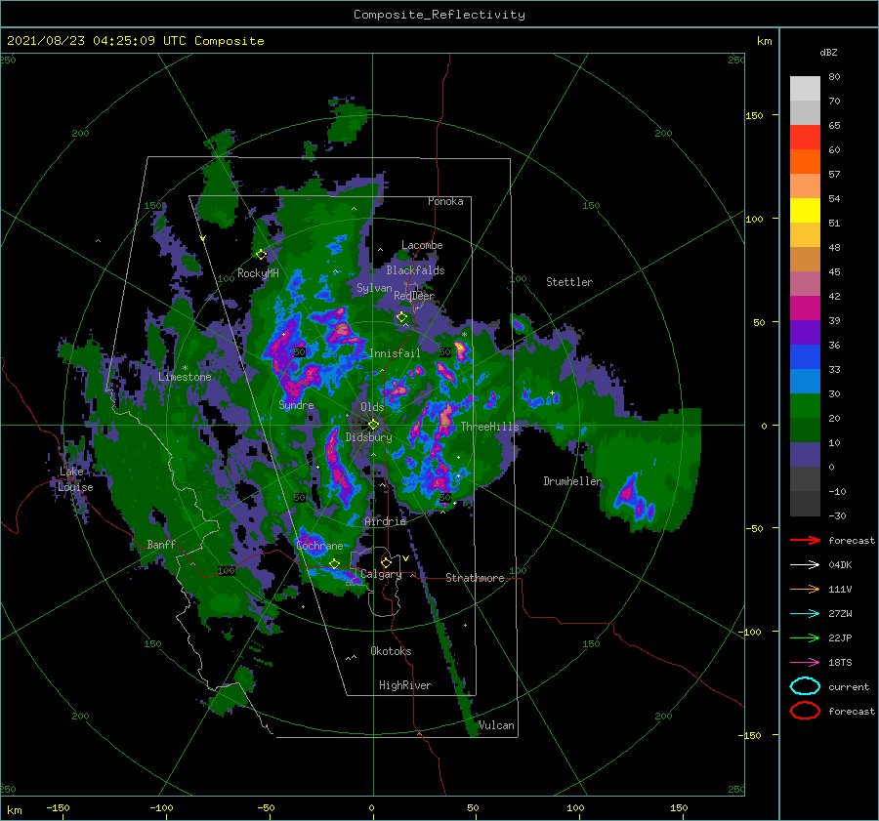
Task: Select the Lacombe town label
Action: (x=422, y=245)
